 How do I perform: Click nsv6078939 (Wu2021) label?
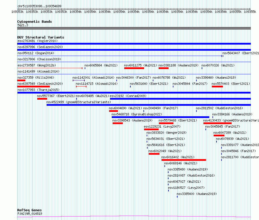click(233, 139)
